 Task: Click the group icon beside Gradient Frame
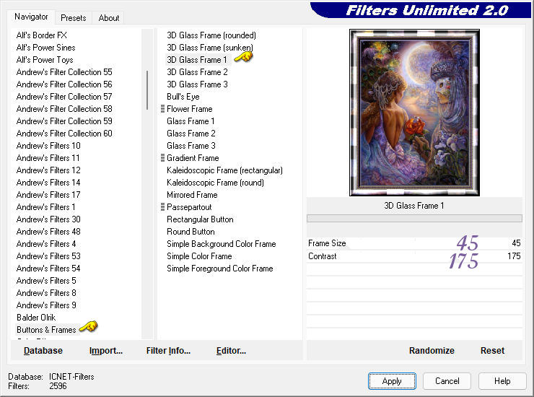click(162, 158)
